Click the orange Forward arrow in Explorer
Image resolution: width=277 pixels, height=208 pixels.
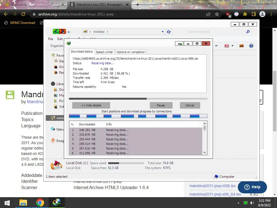(x=62, y=32)
